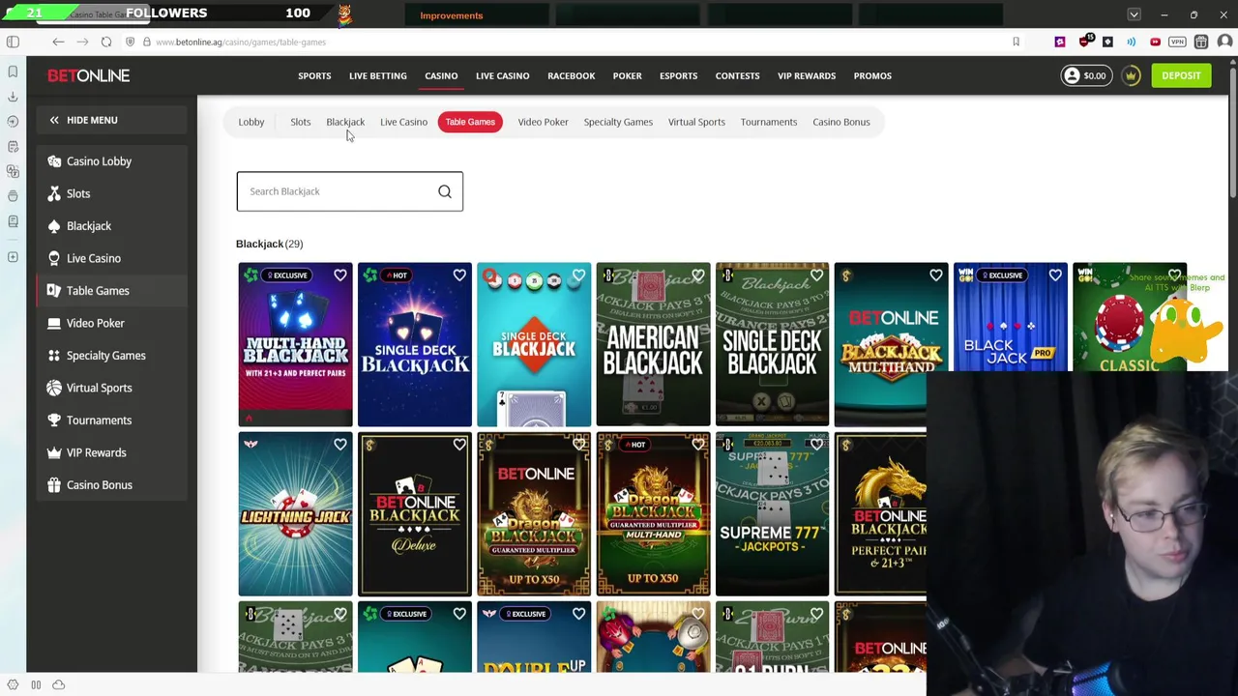Open the downloads icon in the browser sidebar
Screen dimensions: 1238x696
(x=13, y=97)
